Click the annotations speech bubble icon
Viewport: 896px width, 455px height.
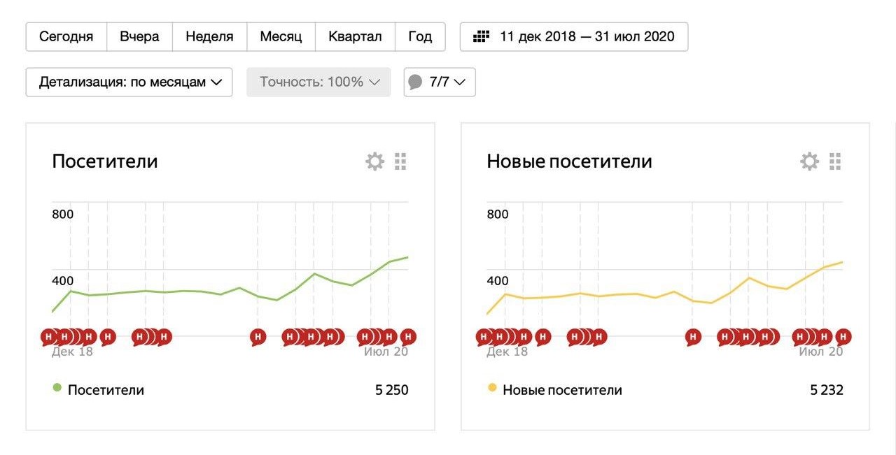pyautogui.click(x=415, y=82)
